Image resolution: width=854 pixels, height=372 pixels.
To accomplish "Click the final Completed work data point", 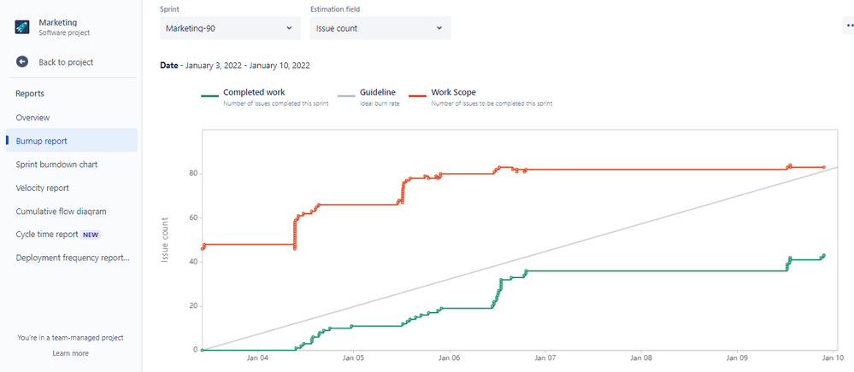I will click(824, 255).
